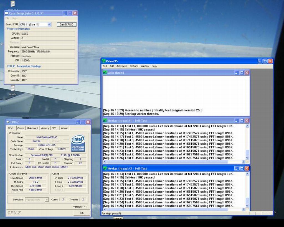Click the Instructions field listing MMX, SSE
Image resolution: width=284 pixels, height=227 pixels.
(x=55, y=167)
